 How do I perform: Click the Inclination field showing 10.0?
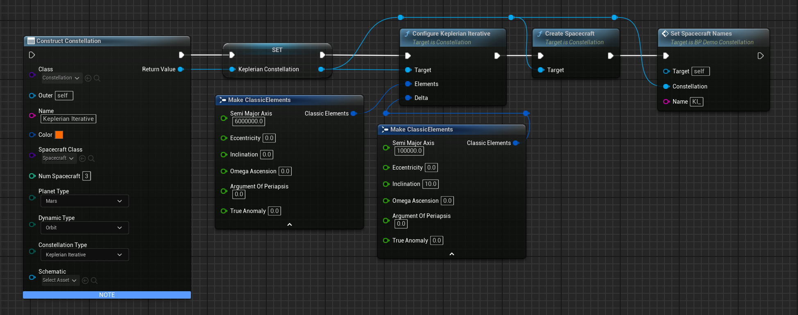tap(430, 184)
